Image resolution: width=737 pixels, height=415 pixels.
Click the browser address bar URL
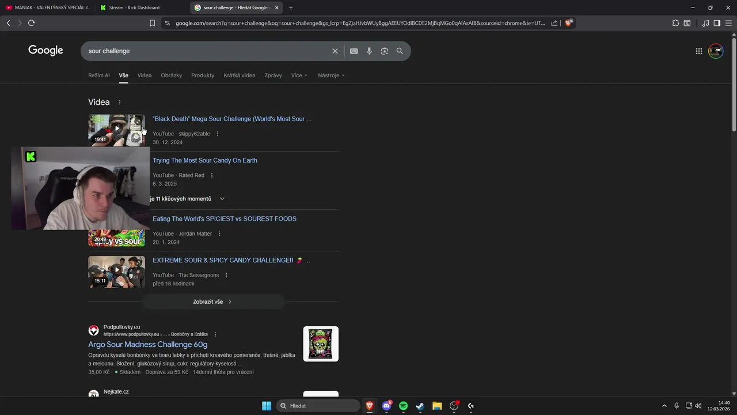click(360, 23)
